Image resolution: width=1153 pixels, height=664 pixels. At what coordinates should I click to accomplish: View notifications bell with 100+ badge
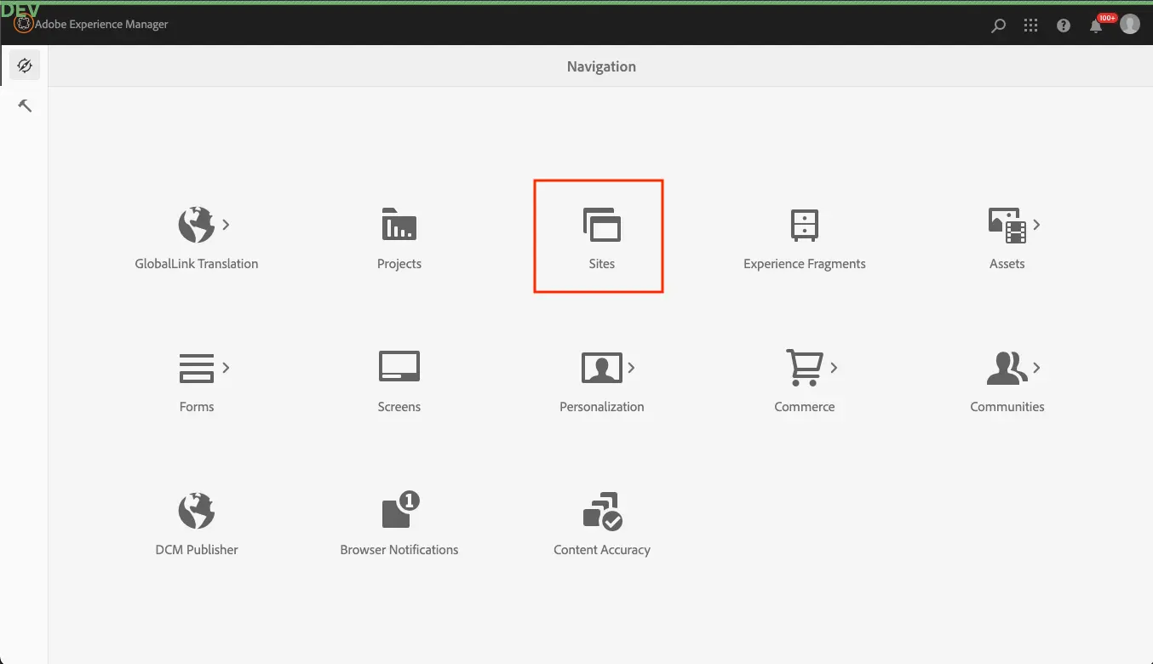click(1096, 26)
